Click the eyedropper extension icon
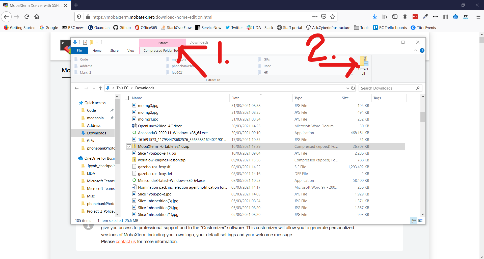The height and width of the screenshot is (259, 484). click(x=425, y=17)
